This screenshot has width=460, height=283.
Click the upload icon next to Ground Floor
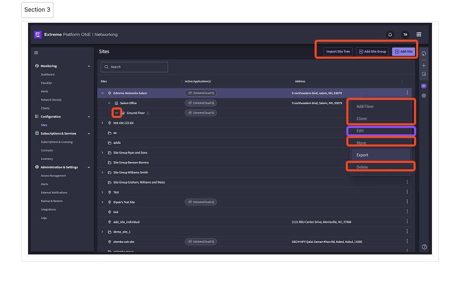pyautogui.click(x=148, y=113)
